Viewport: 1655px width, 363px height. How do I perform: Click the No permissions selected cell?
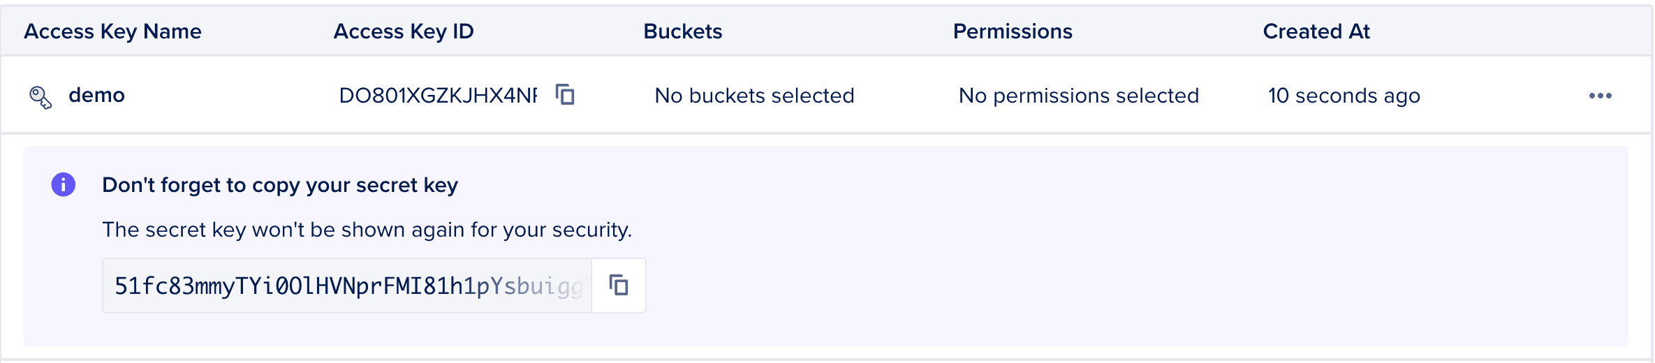[1078, 96]
